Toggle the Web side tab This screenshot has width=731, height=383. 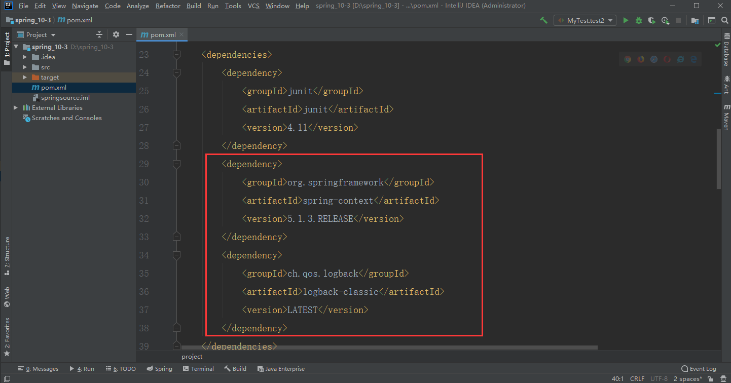[x=7, y=297]
